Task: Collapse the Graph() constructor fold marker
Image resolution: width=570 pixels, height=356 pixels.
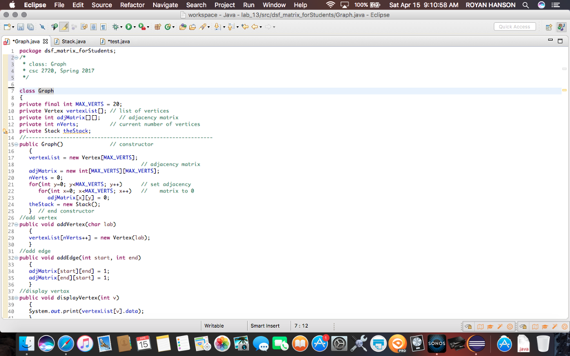Action: tap(17, 145)
